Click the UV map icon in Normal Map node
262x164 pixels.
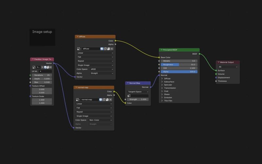coord(129,96)
